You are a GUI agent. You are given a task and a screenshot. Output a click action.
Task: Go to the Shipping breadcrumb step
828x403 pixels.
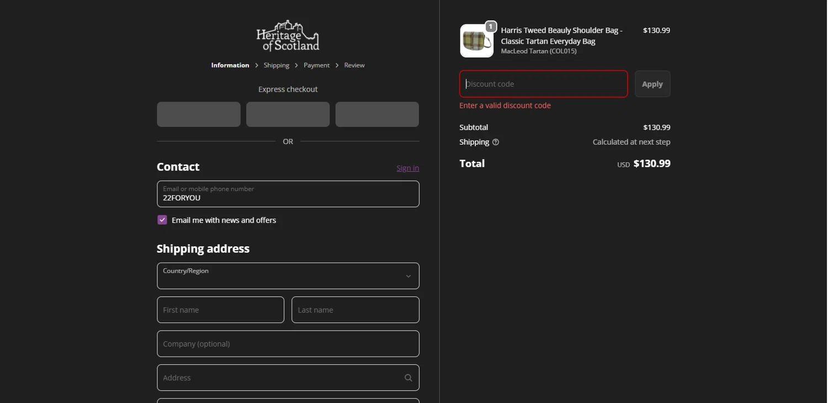[x=277, y=65]
